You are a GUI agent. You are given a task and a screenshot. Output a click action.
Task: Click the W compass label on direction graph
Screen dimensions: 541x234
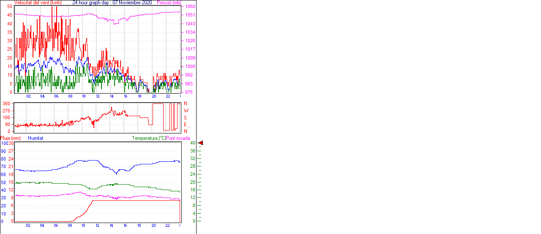coord(185,111)
